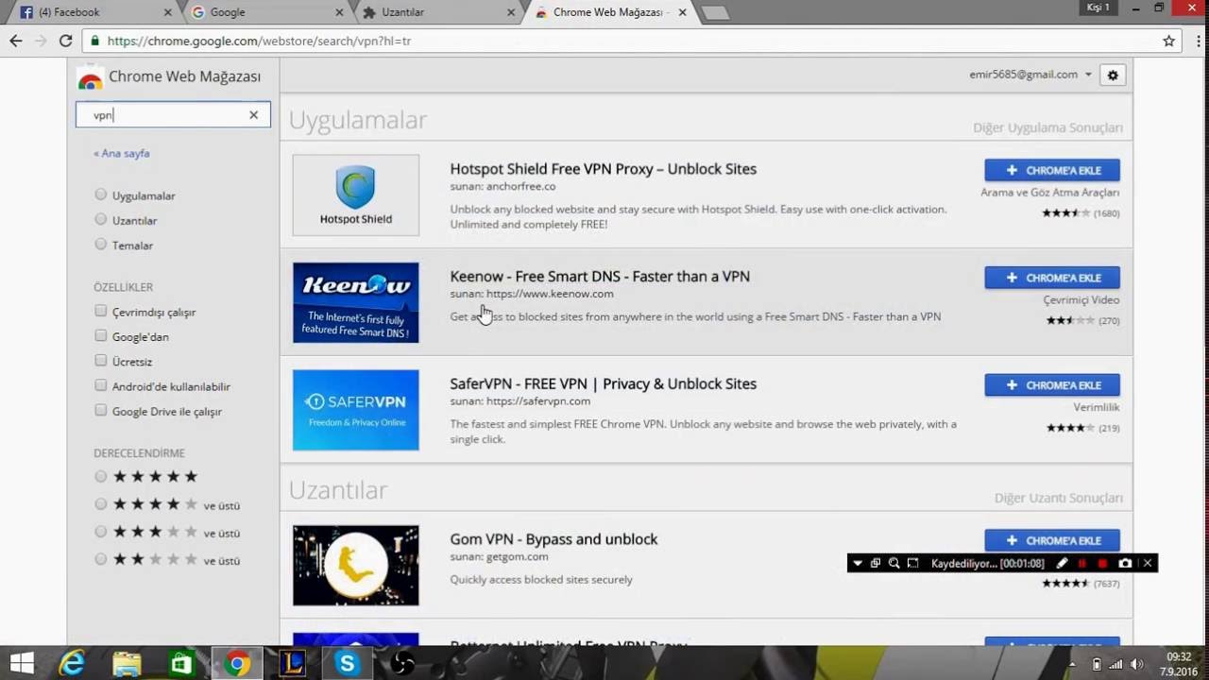Go back to the previous page
The width and height of the screenshot is (1209, 680).
(x=15, y=41)
